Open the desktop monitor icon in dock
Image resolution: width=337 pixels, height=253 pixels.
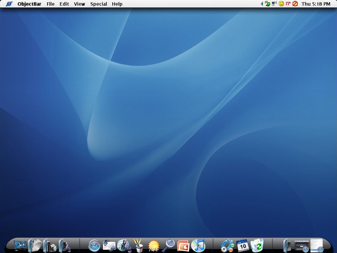point(20,245)
